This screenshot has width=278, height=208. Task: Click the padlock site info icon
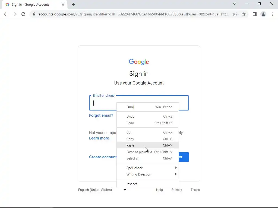pyautogui.click(x=34, y=14)
